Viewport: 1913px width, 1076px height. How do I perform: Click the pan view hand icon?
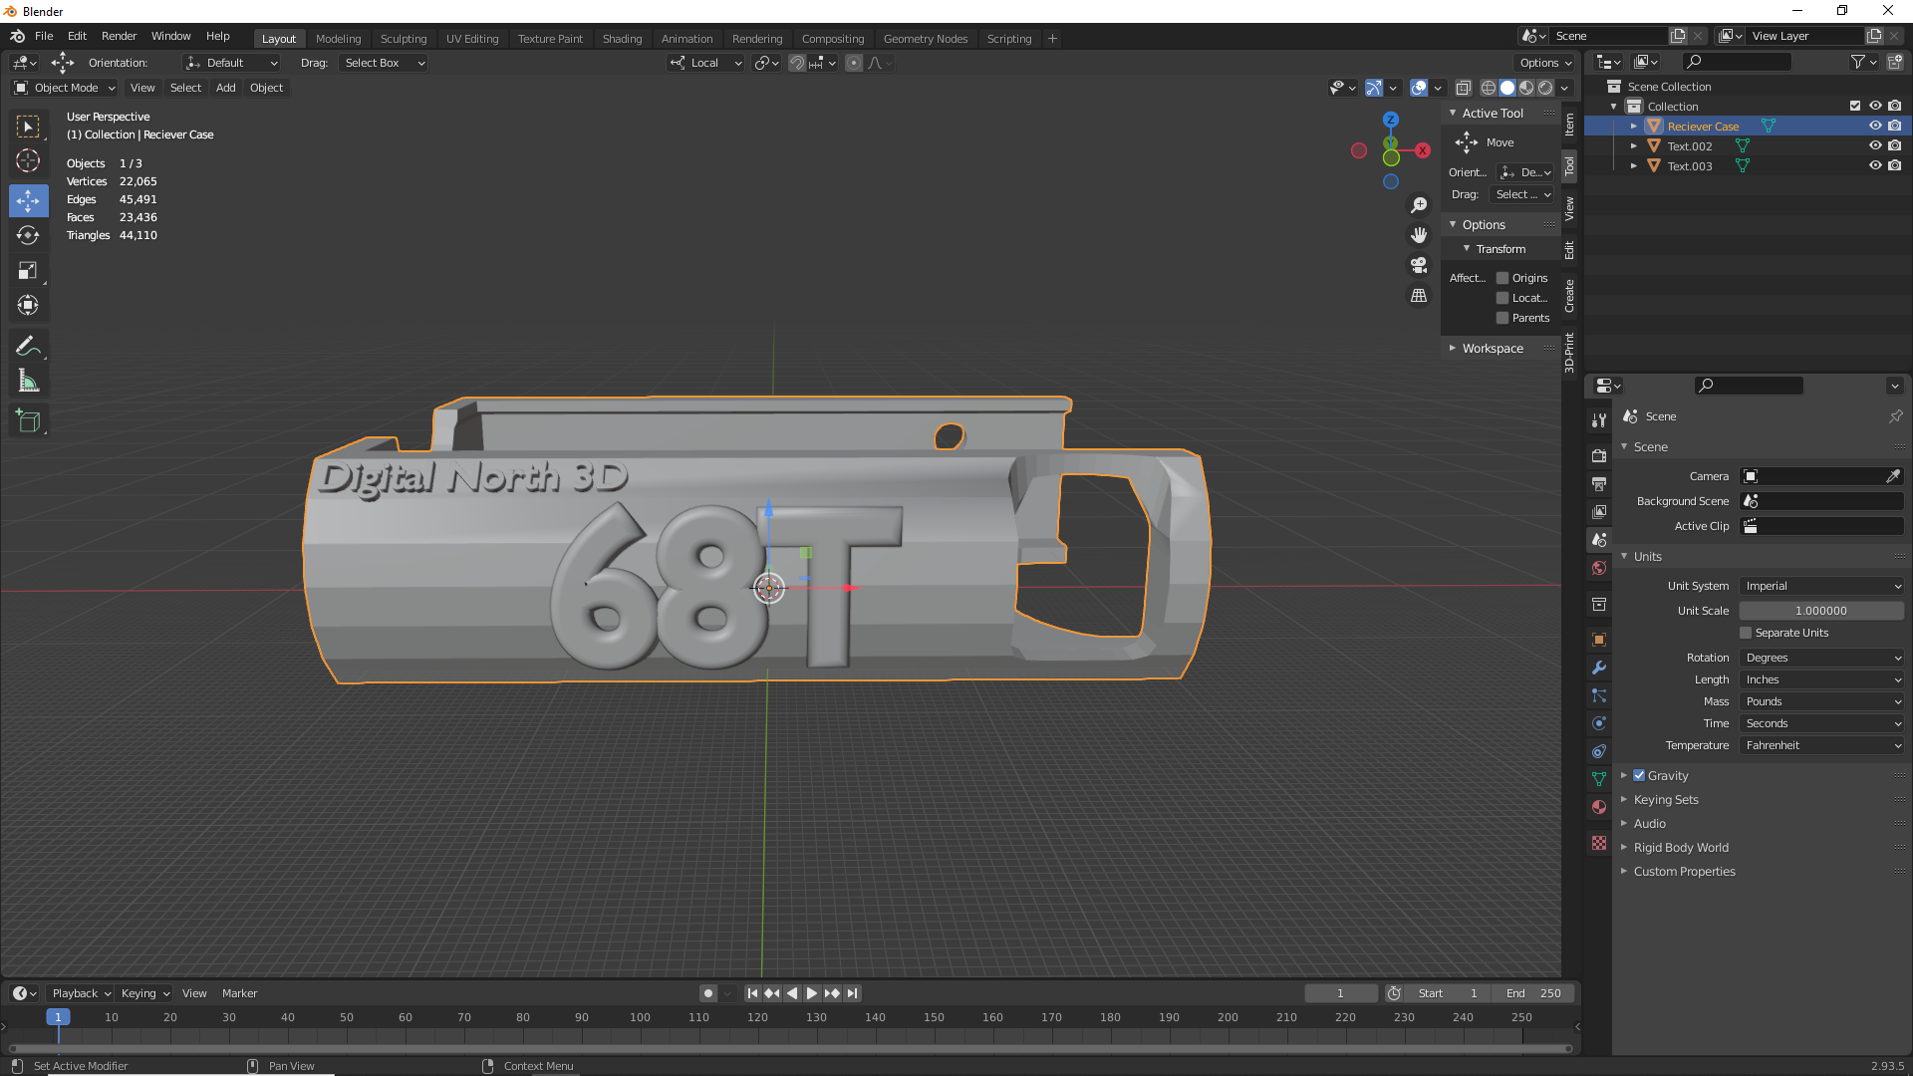click(x=1419, y=235)
